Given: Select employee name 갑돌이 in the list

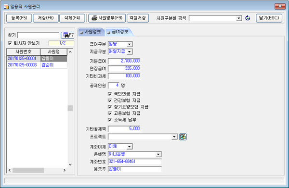Looking at the screenshot, I should point(53,59).
